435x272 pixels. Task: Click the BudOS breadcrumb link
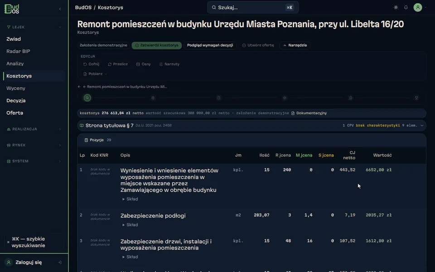click(83, 8)
